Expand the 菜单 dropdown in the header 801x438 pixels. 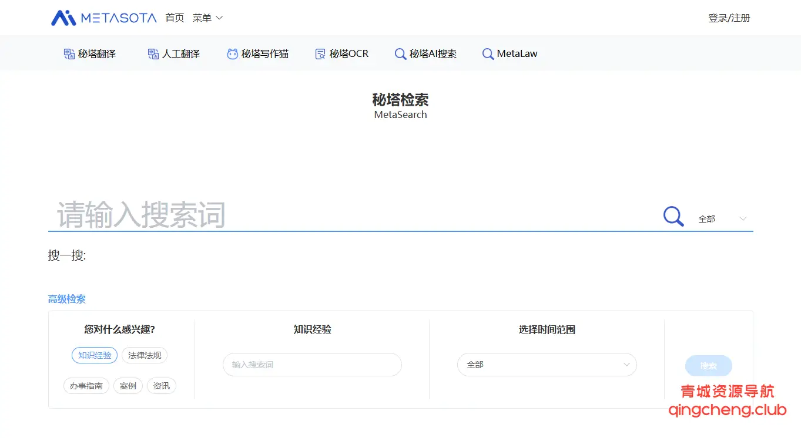point(207,18)
